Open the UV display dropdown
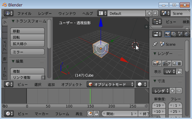 tap(170, 71)
